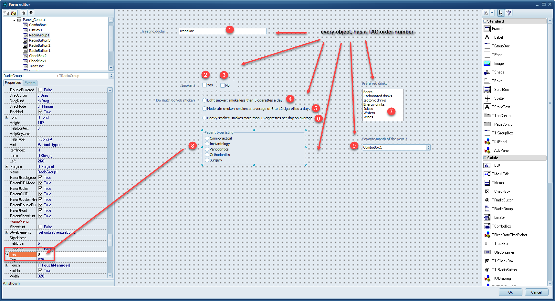Viewport: 555px width, 301px height.
Task: Select the TComboBox palette component
Action: 487,226
